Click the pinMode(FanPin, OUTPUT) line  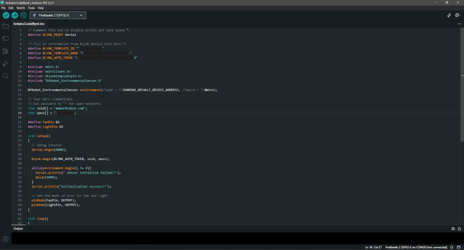[53, 200]
